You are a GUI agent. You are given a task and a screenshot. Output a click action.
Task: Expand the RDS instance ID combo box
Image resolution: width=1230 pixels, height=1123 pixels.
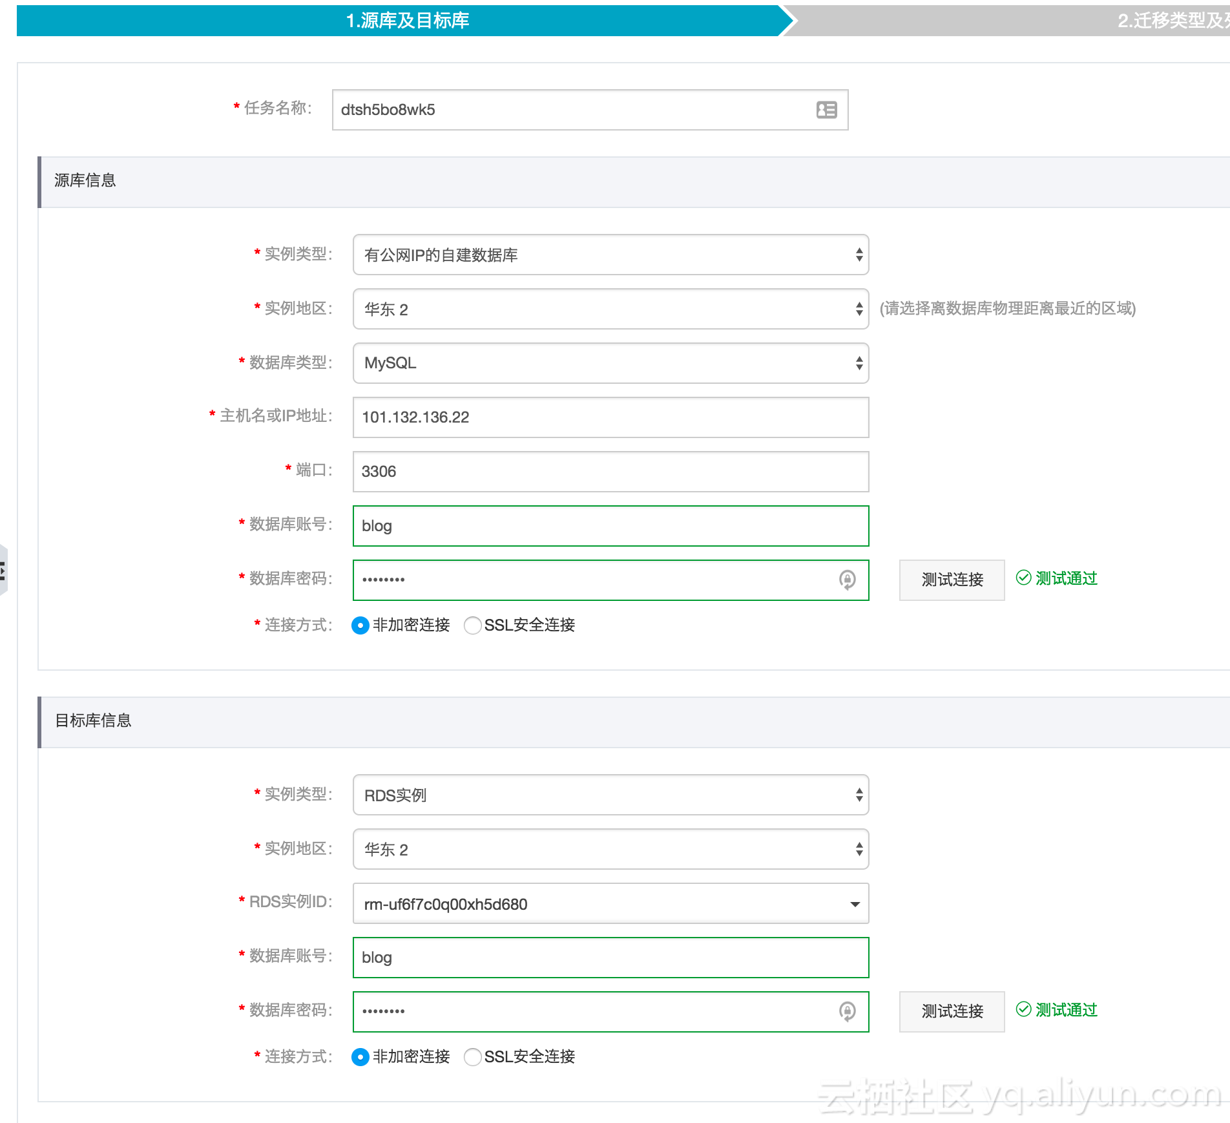(x=610, y=903)
